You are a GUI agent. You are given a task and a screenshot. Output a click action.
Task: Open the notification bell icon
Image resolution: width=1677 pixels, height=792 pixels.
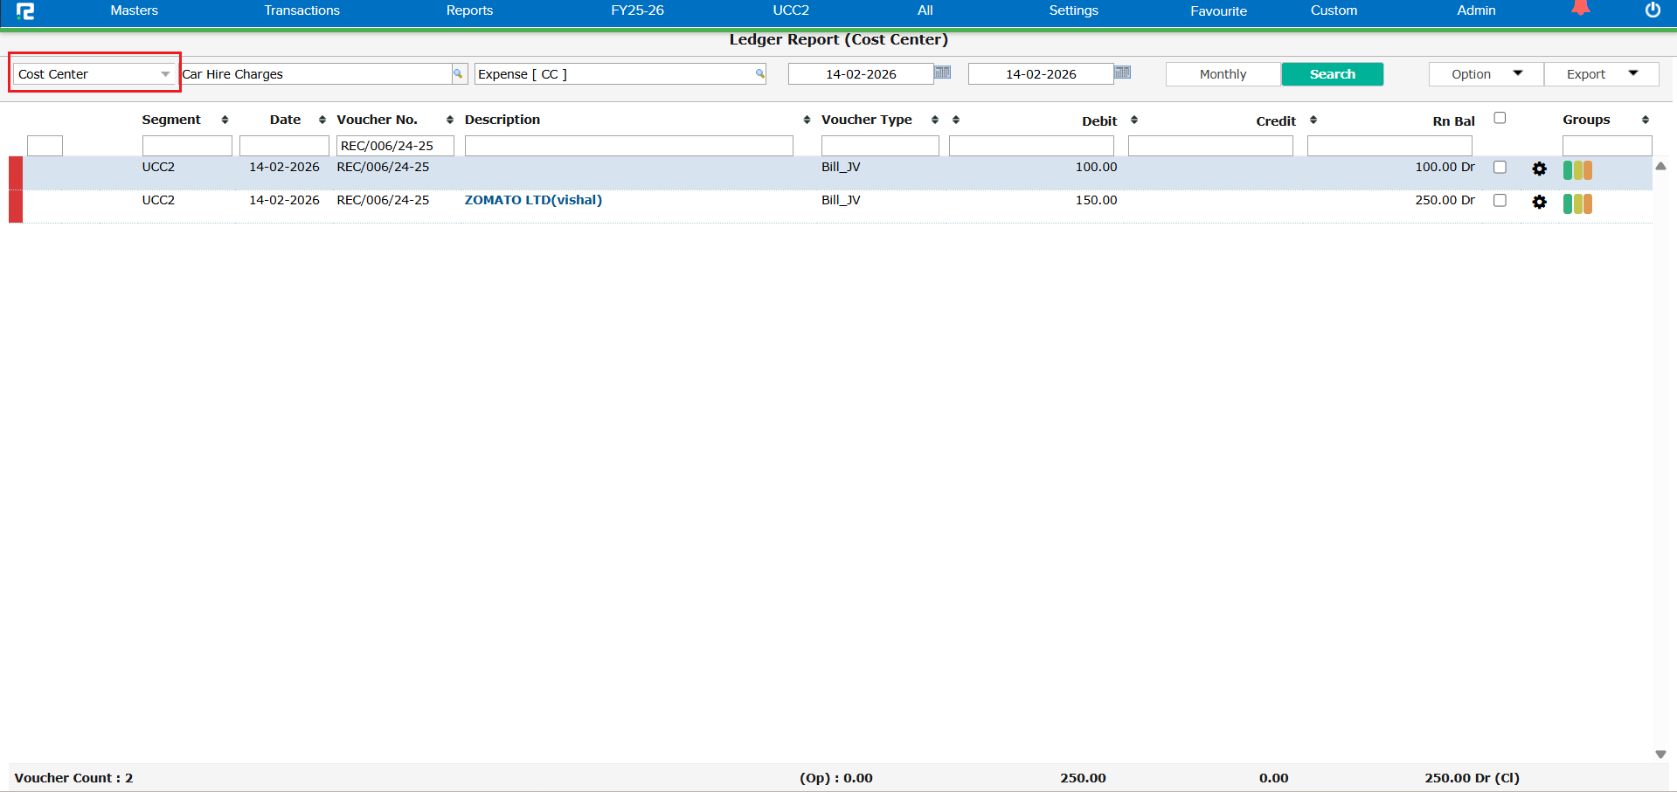click(1580, 9)
